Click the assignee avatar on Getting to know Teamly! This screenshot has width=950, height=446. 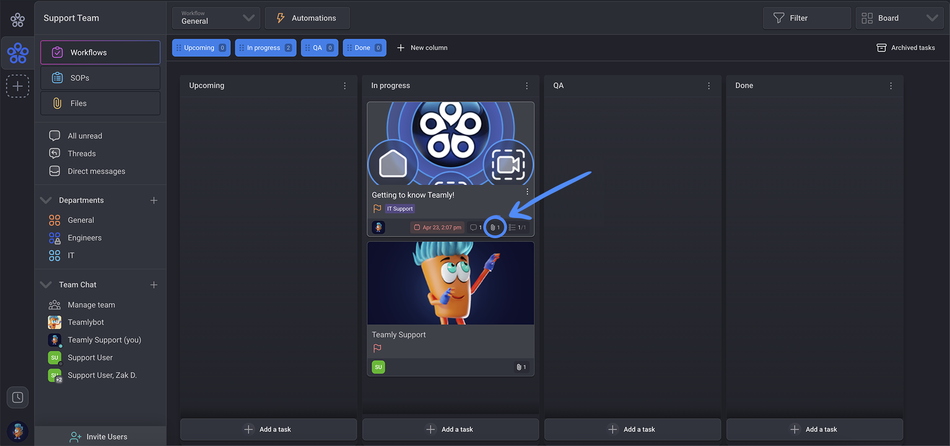pos(379,227)
